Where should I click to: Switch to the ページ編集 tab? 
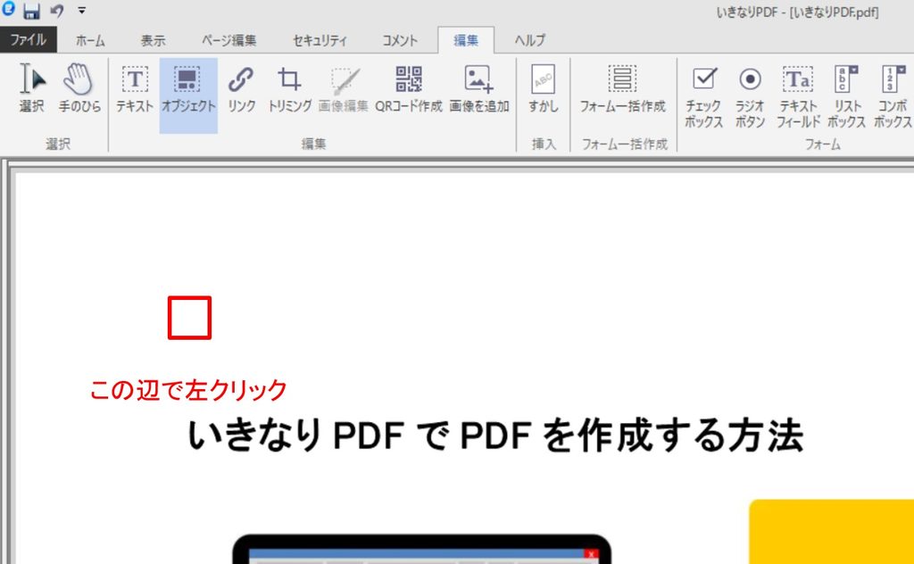(x=229, y=40)
